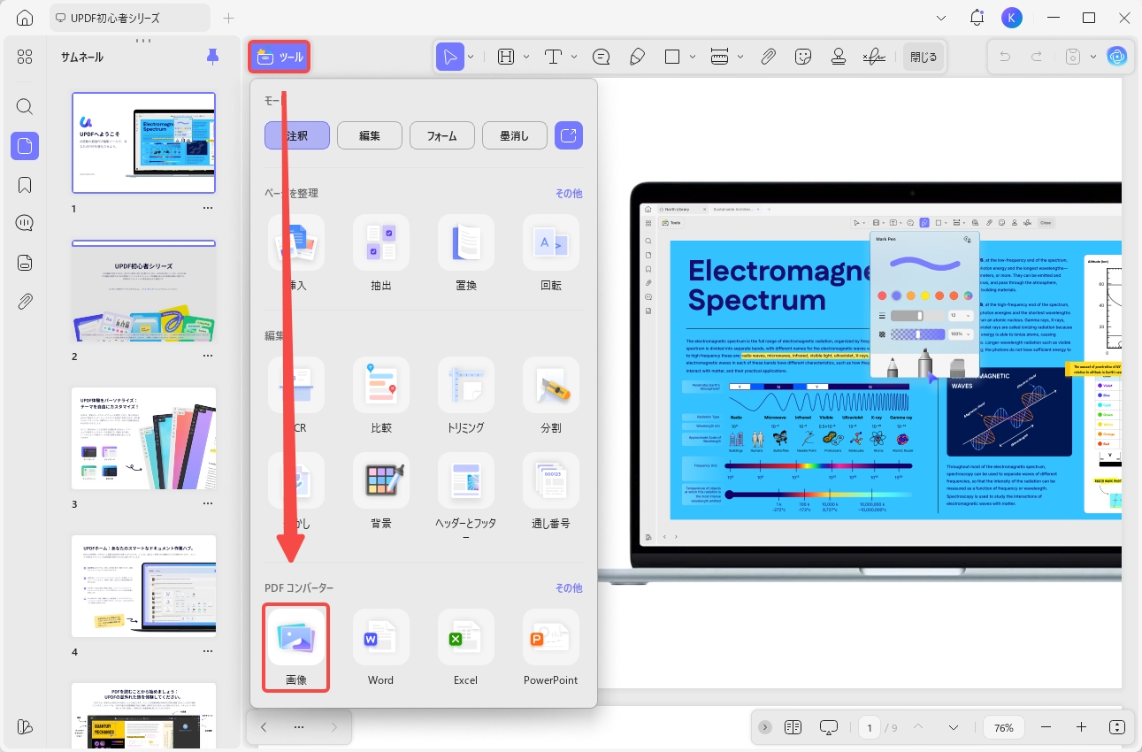Open the 抽出 (extract pages) tool

(381, 254)
